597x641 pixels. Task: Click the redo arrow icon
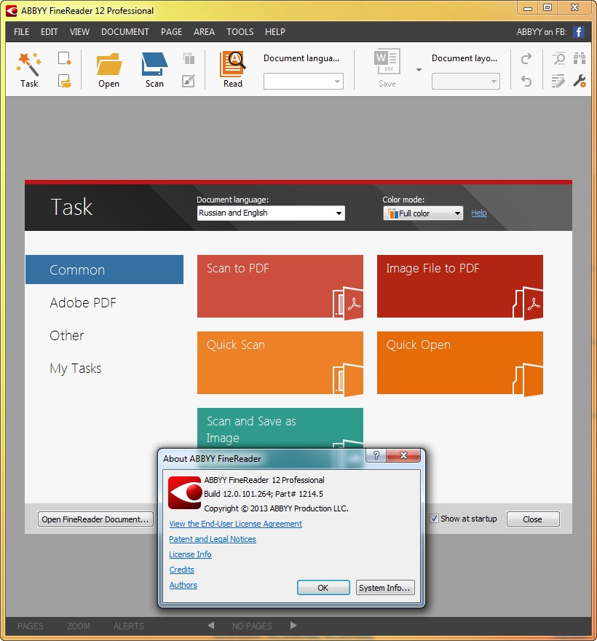point(526,58)
